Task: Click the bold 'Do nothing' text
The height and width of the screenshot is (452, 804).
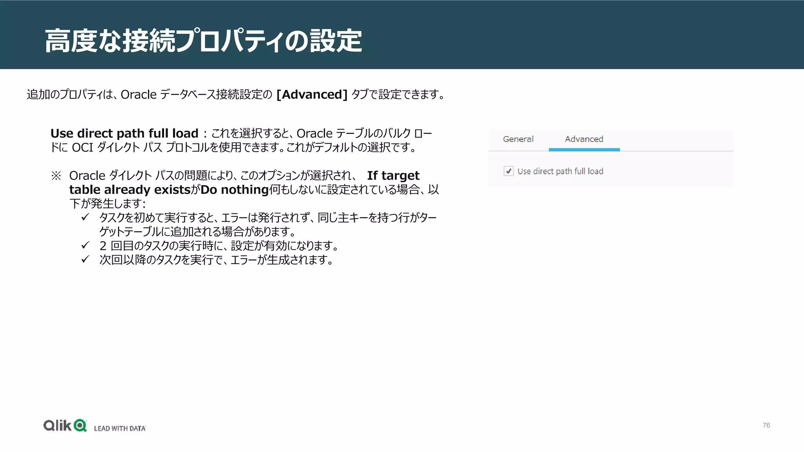Action: [x=235, y=190]
